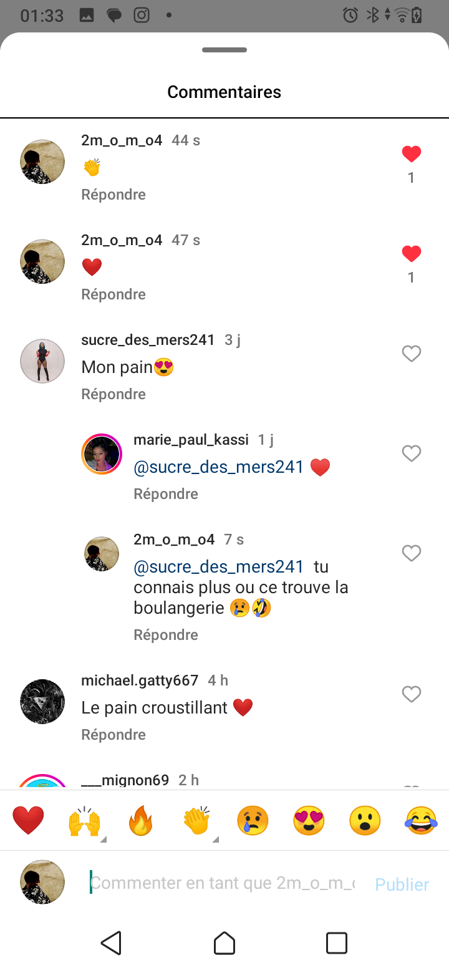Insert the raised hands emoji reaction
This screenshot has height=973, width=449.
[x=84, y=820]
